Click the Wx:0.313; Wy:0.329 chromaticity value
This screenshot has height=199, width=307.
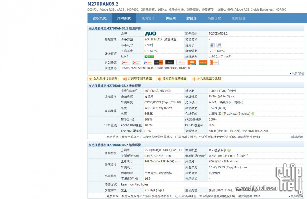coord(158,108)
